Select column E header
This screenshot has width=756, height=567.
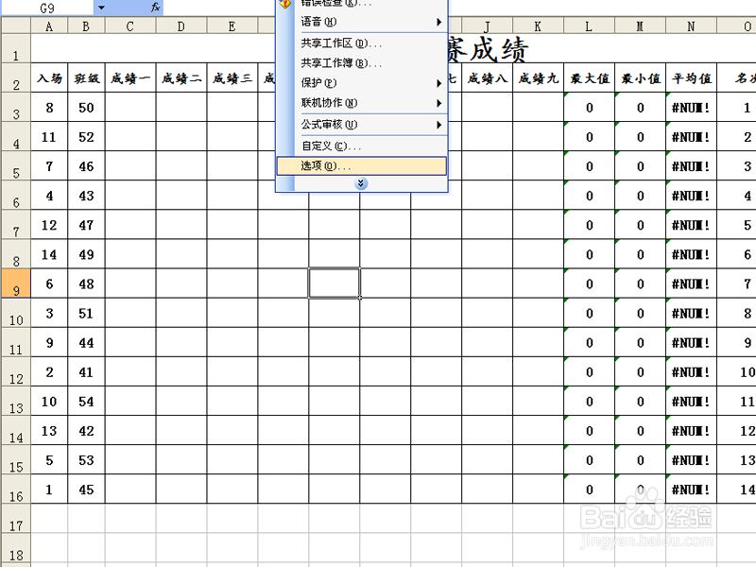232,26
